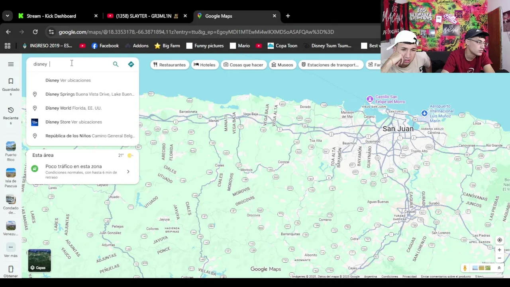Choose suggestion Disney Store
Viewport: 510px width, 287px height.
click(x=83, y=122)
